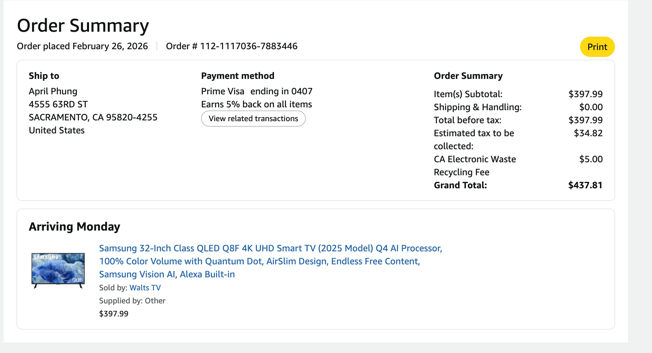
Task: Click the Supplied by: Other text
Action: (132, 301)
